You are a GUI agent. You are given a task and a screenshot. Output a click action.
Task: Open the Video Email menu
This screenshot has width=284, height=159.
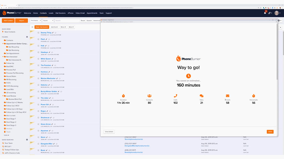click(80, 13)
